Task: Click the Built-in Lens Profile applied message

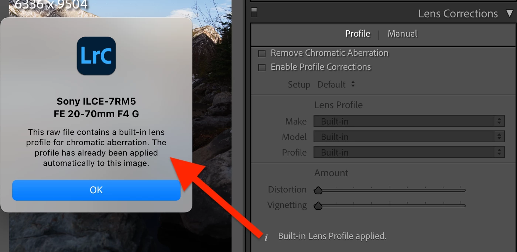Action: coord(332,236)
